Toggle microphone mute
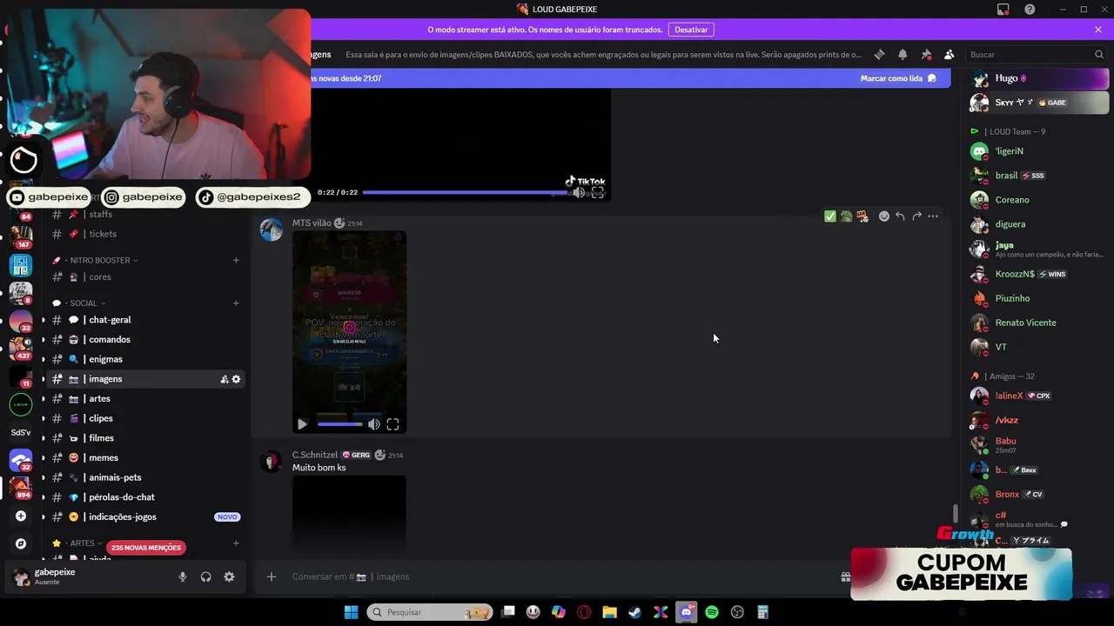The height and width of the screenshot is (626, 1114). click(183, 576)
